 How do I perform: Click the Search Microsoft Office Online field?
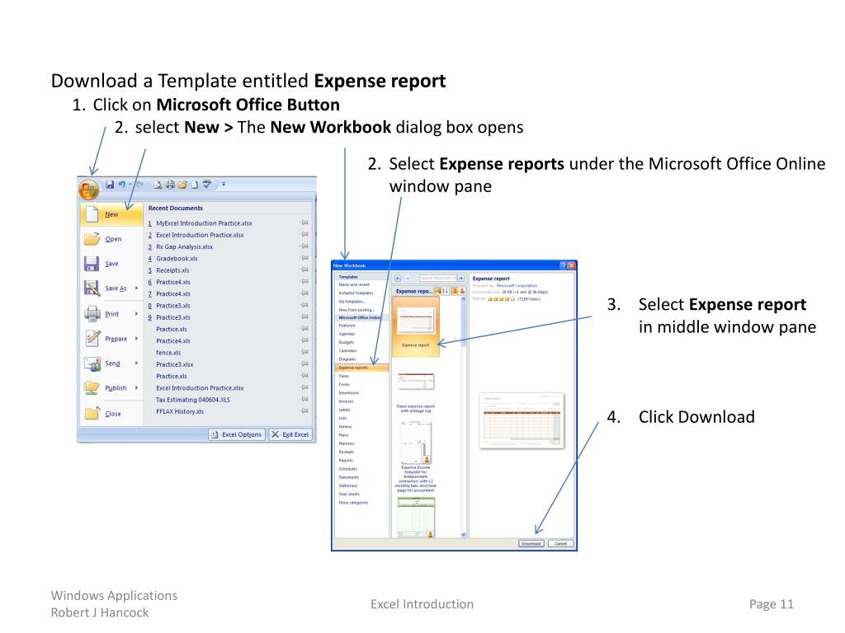pyautogui.click(x=437, y=279)
